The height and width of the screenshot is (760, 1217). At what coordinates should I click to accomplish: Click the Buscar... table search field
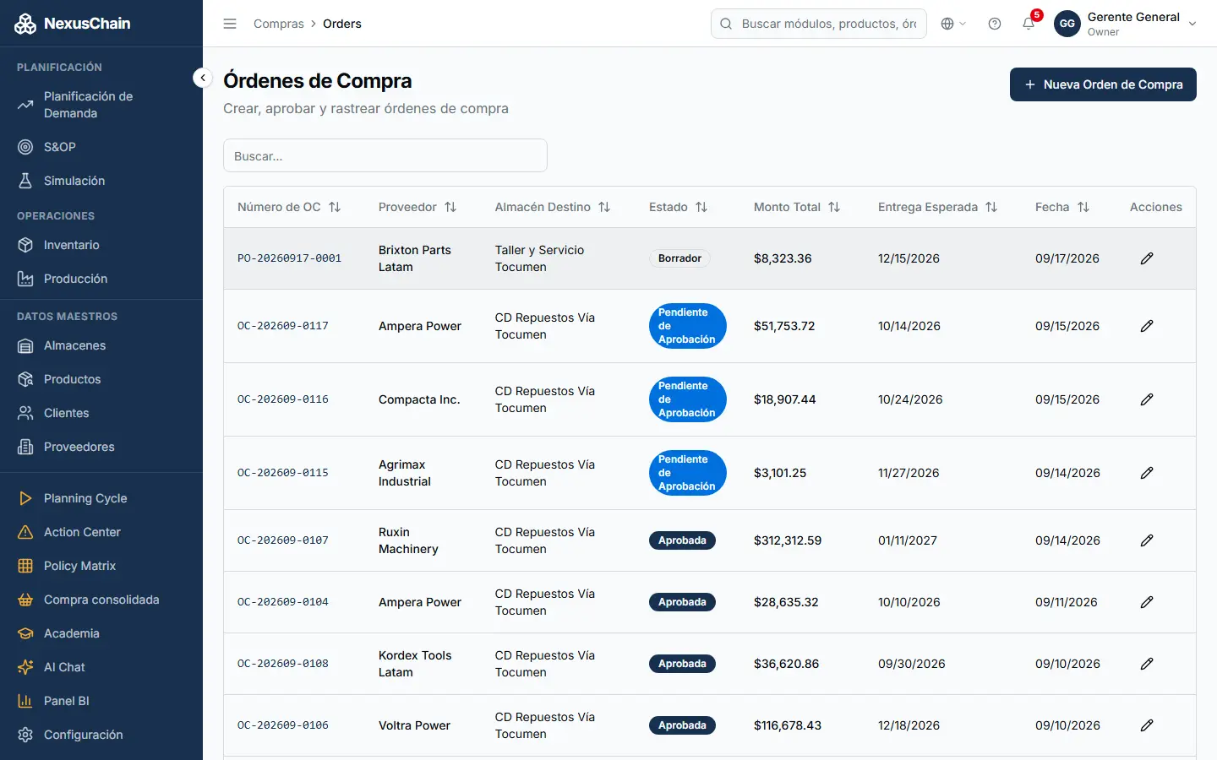point(385,155)
